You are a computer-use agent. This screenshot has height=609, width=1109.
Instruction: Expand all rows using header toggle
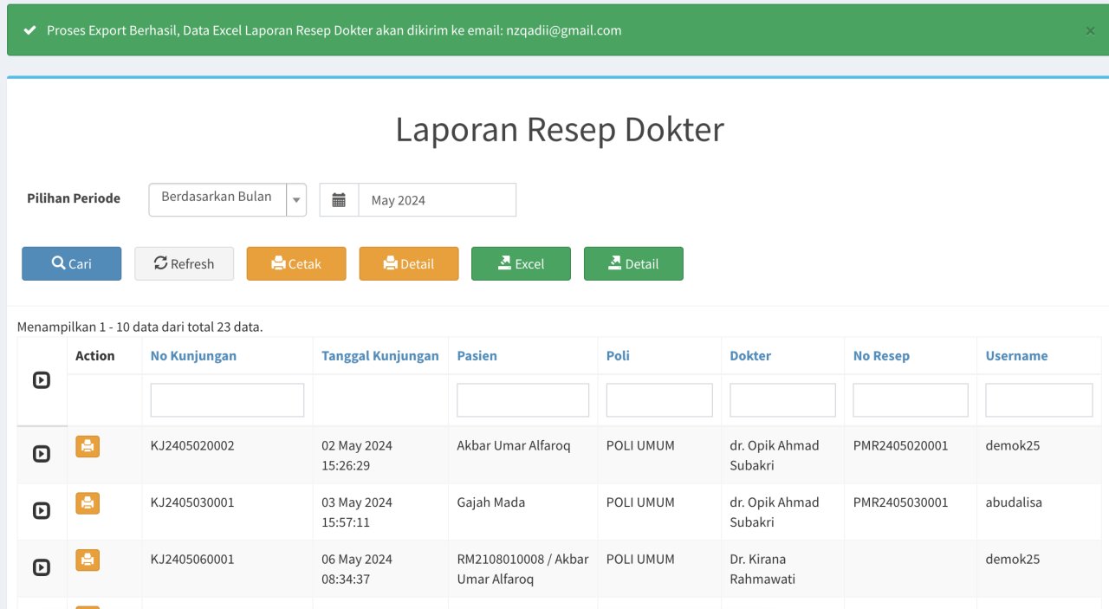(42, 380)
